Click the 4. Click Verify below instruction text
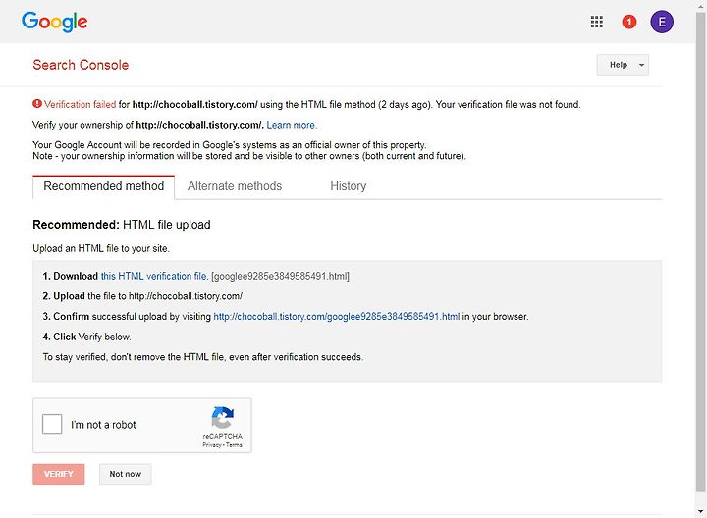 tap(87, 337)
